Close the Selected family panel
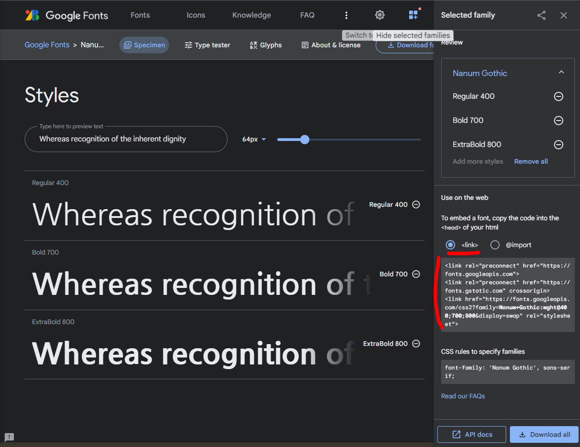Screen dimensions: 580x447 click(x=564, y=15)
